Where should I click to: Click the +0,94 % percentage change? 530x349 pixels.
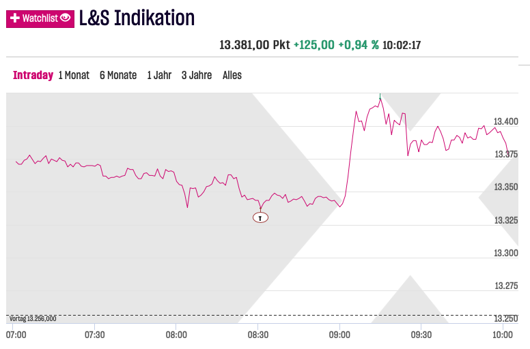click(358, 45)
